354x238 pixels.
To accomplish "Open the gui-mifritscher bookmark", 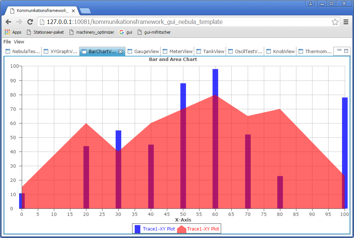I will tap(154, 32).
